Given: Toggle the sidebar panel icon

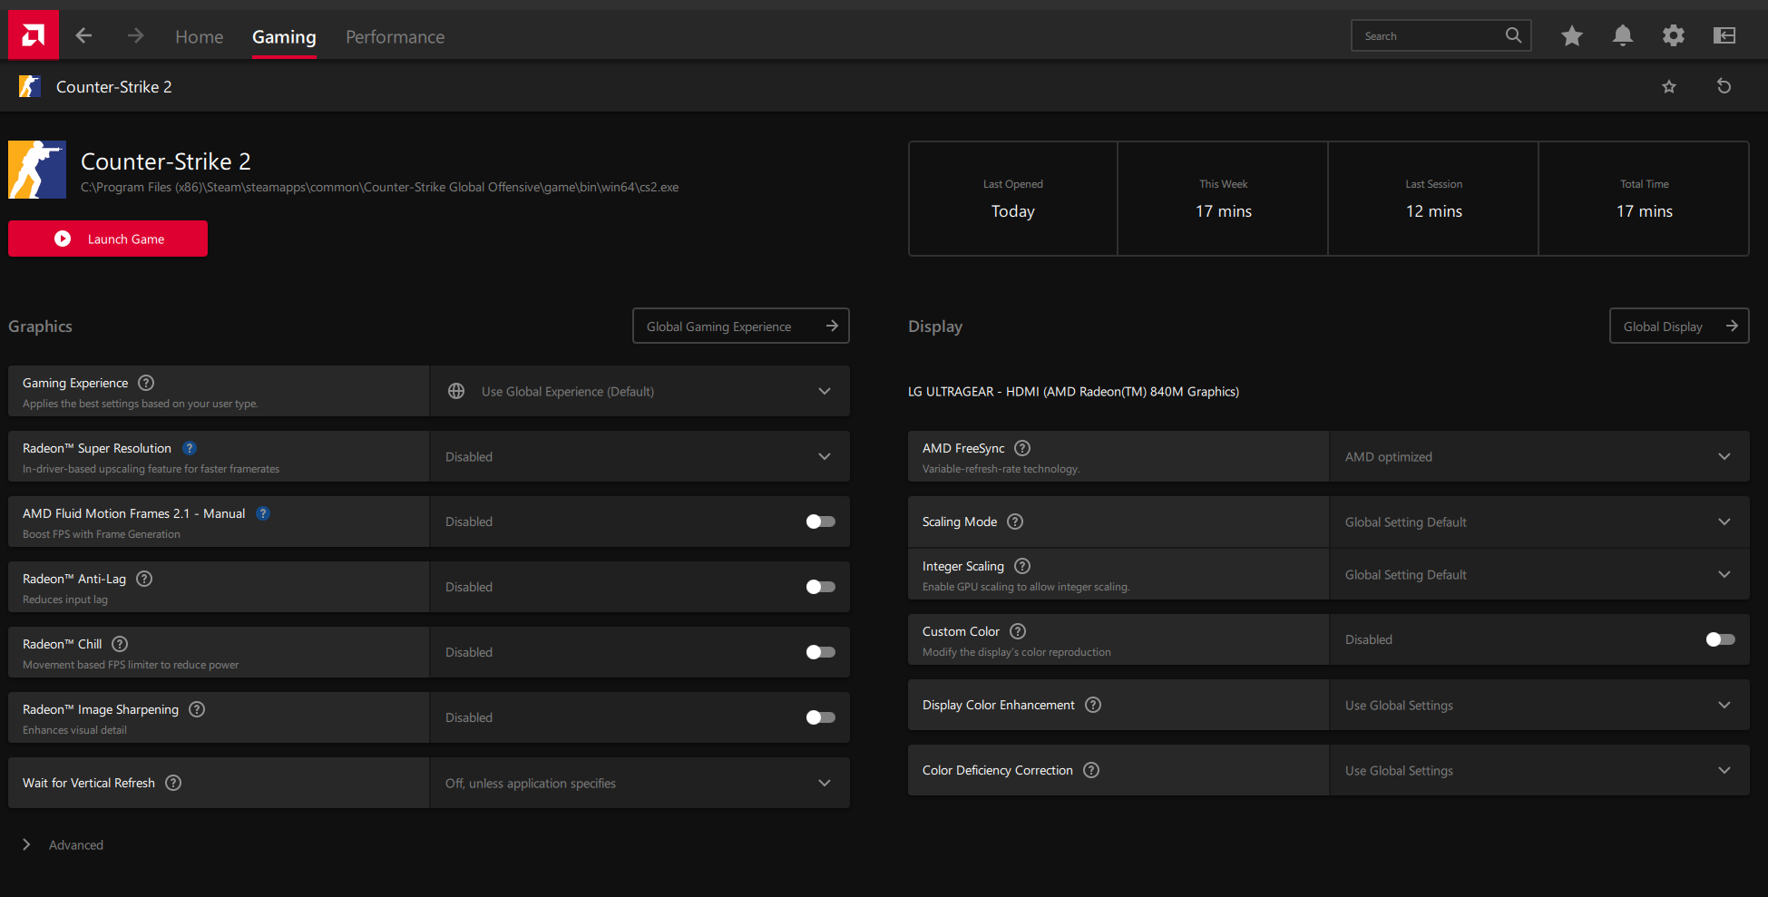Looking at the screenshot, I should tap(1724, 35).
